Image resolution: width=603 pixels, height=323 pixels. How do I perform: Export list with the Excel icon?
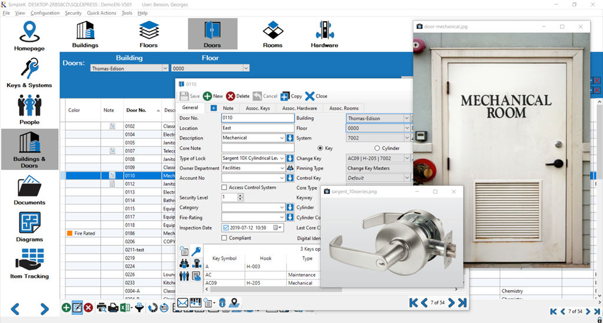pyautogui.click(x=125, y=307)
